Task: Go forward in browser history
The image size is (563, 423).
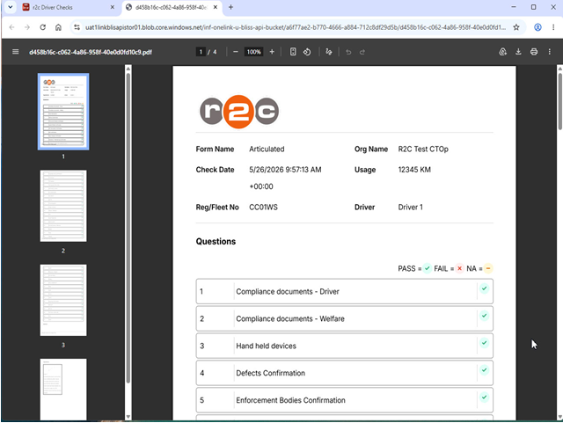Action: pos(27,27)
